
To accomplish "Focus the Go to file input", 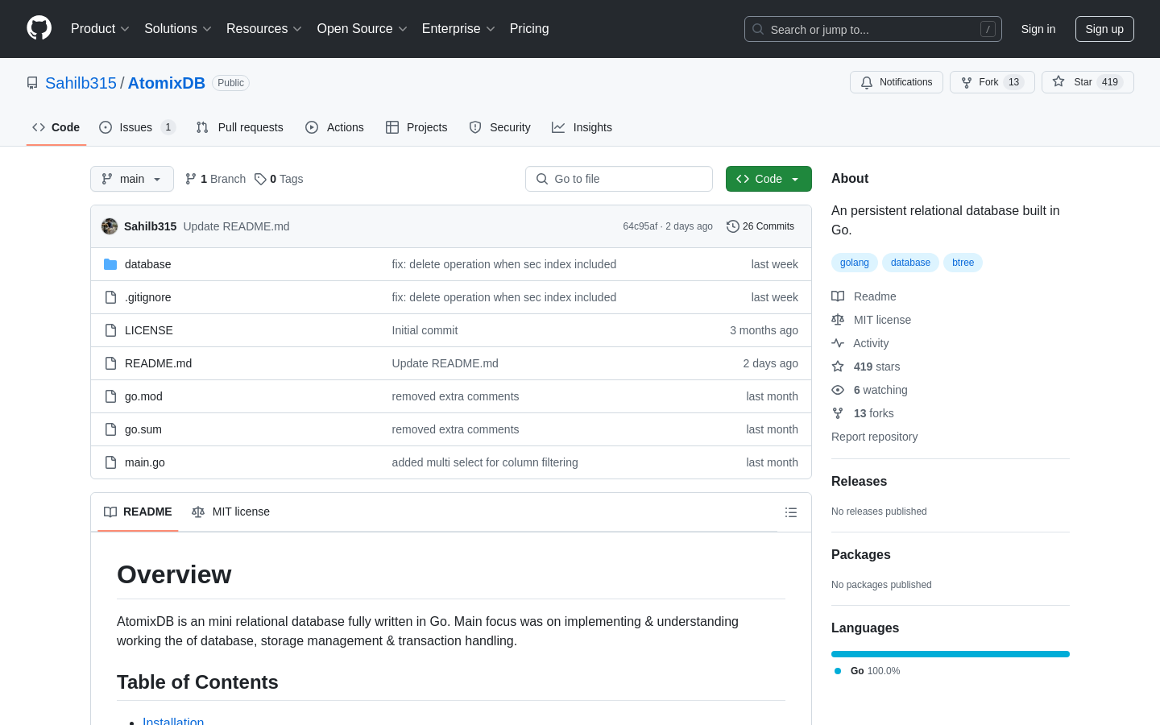I will (x=619, y=179).
